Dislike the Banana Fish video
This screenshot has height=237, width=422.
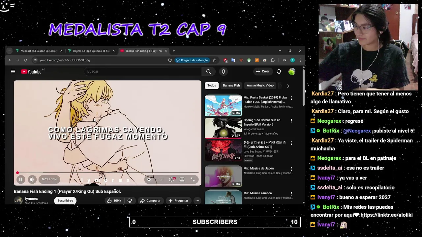pyautogui.click(x=130, y=200)
